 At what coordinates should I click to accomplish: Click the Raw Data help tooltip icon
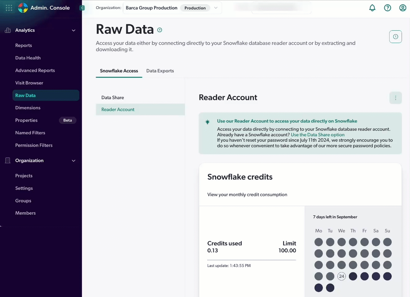pos(159,30)
